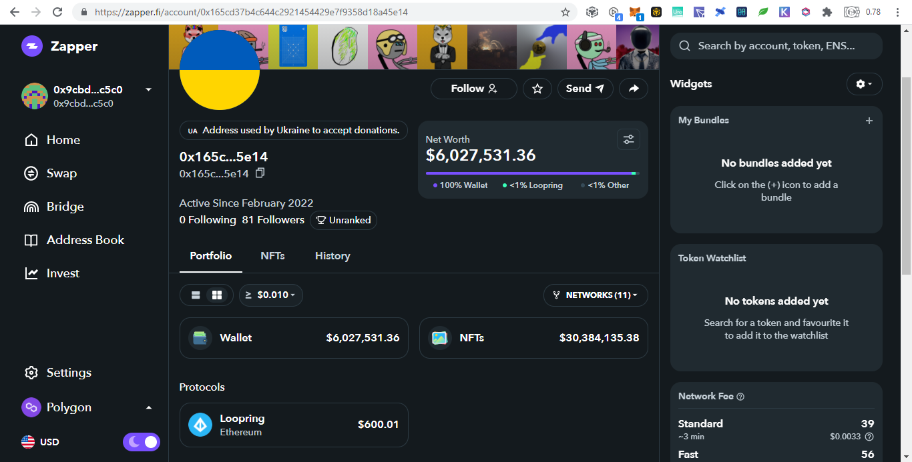This screenshot has width=912, height=462.
Task: Open the NETWORKS (11) dropdown
Action: pos(596,295)
